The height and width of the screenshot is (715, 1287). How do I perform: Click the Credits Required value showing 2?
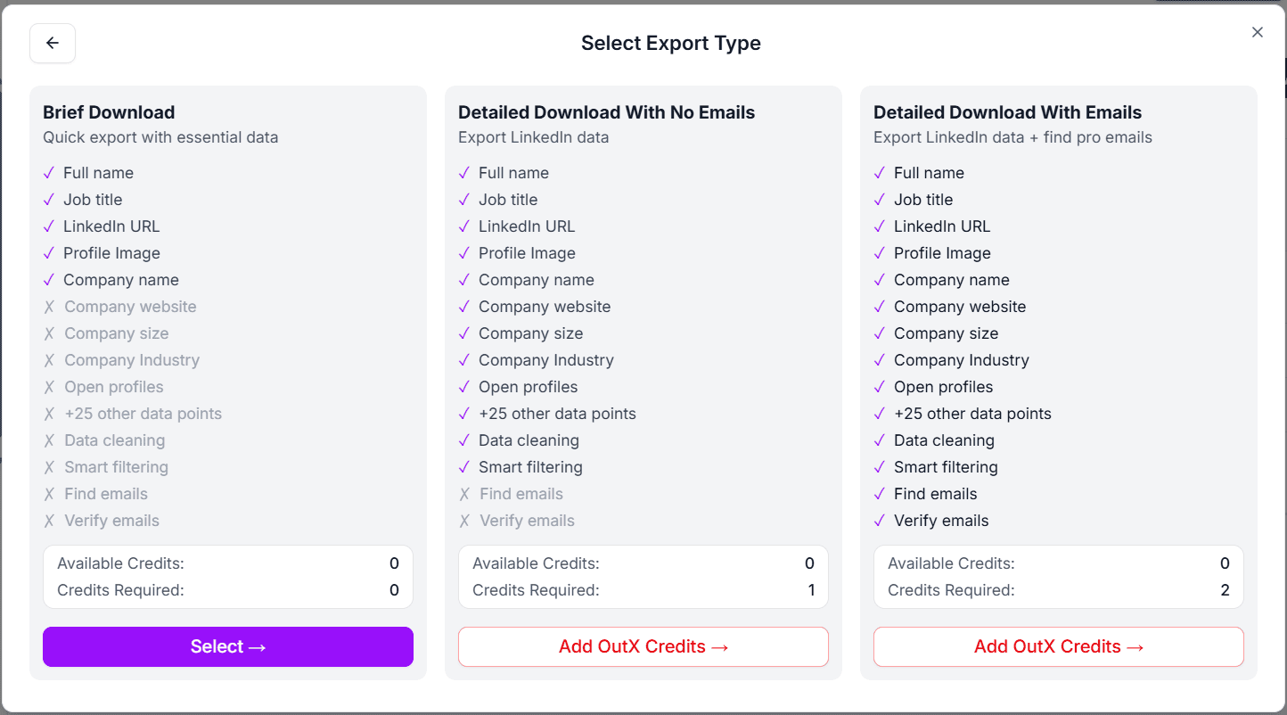click(x=1225, y=589)
